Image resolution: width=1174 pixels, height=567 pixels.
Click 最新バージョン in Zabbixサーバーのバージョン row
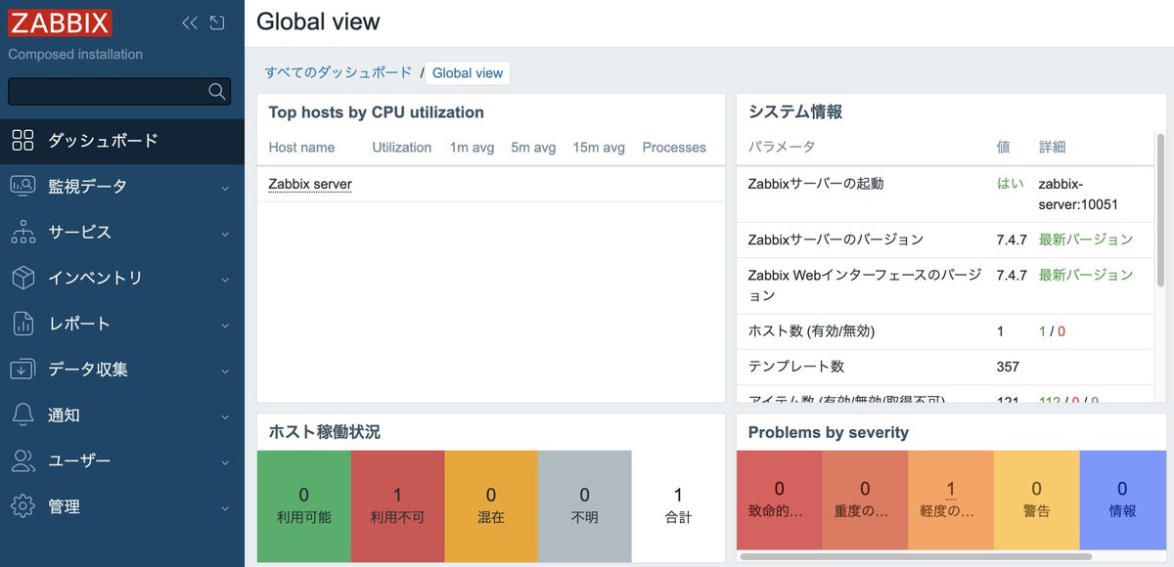coord(1086,240)
